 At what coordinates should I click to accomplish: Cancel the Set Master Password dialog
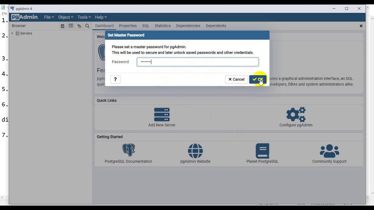(x=236, y=79)
